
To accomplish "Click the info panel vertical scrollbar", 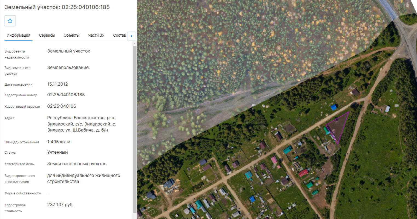I will coord(134,130).
